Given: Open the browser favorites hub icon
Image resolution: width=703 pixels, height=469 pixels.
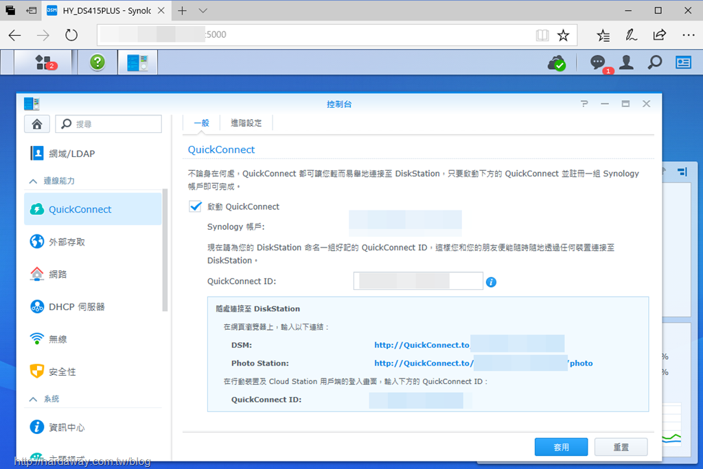Looking at the screenshot, I should click(603, 35).
